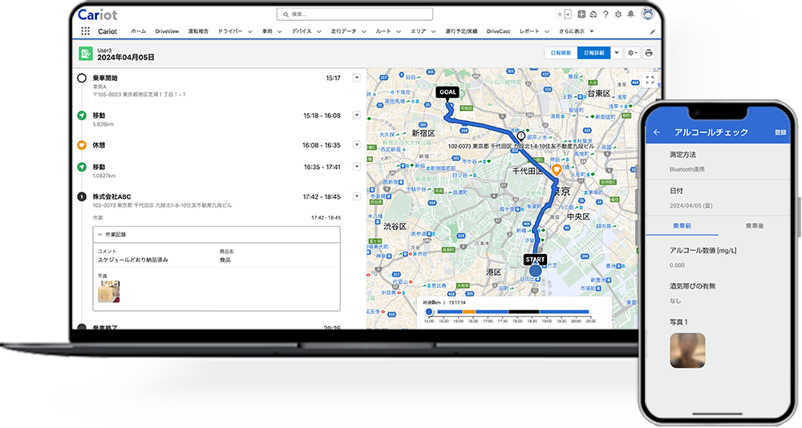This screenshot has height=428, width=802.
Task: Click the orange rest segment on timeline
Action: pyautogui.click(x=469, y=312)
